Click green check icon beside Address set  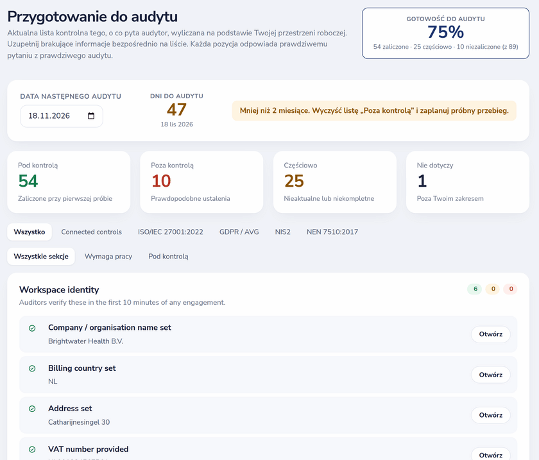click(x=32, y=409)
